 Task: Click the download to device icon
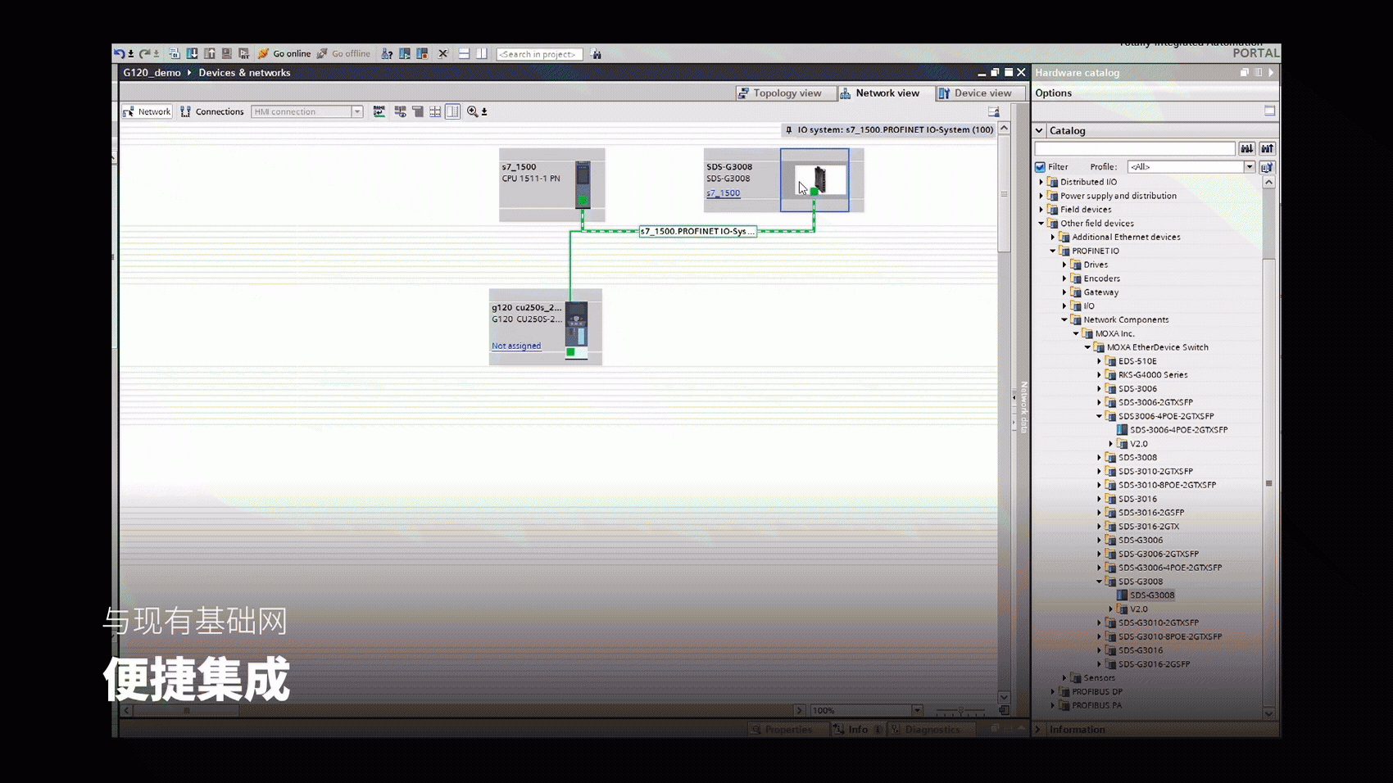[192, 54]
